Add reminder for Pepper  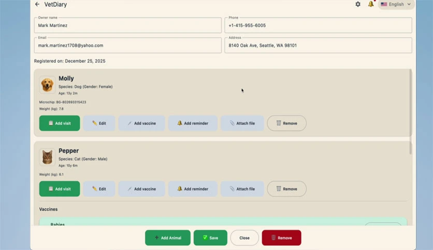coord(193,189)
